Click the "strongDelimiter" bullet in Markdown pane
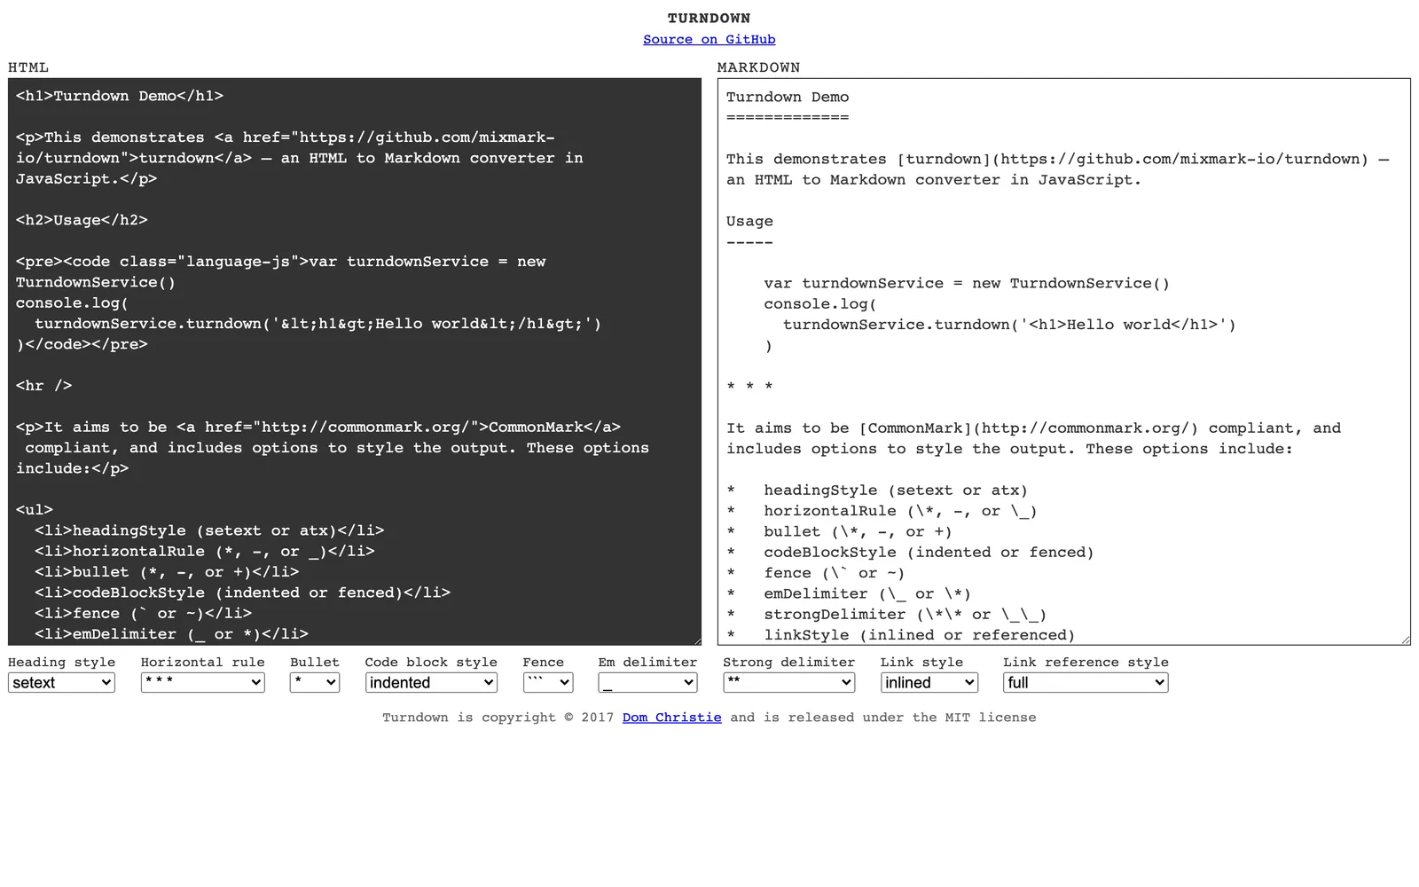 (x=905, y=615)
